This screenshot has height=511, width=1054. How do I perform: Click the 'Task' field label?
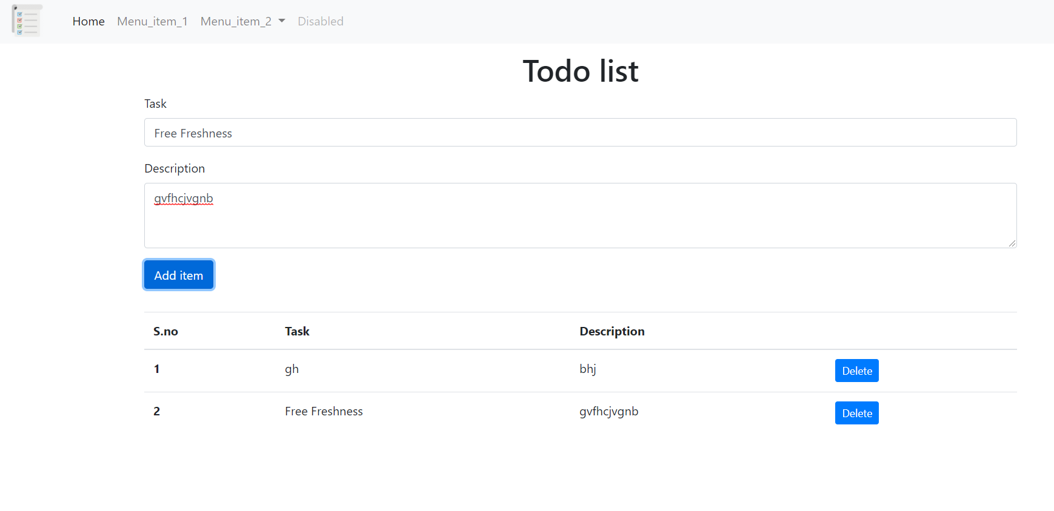point(155,104)
